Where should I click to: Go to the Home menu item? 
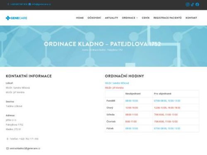[x=80, y=18]
